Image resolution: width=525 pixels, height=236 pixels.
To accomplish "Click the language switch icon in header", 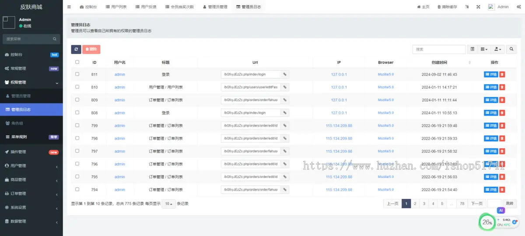I will (467, 7).
